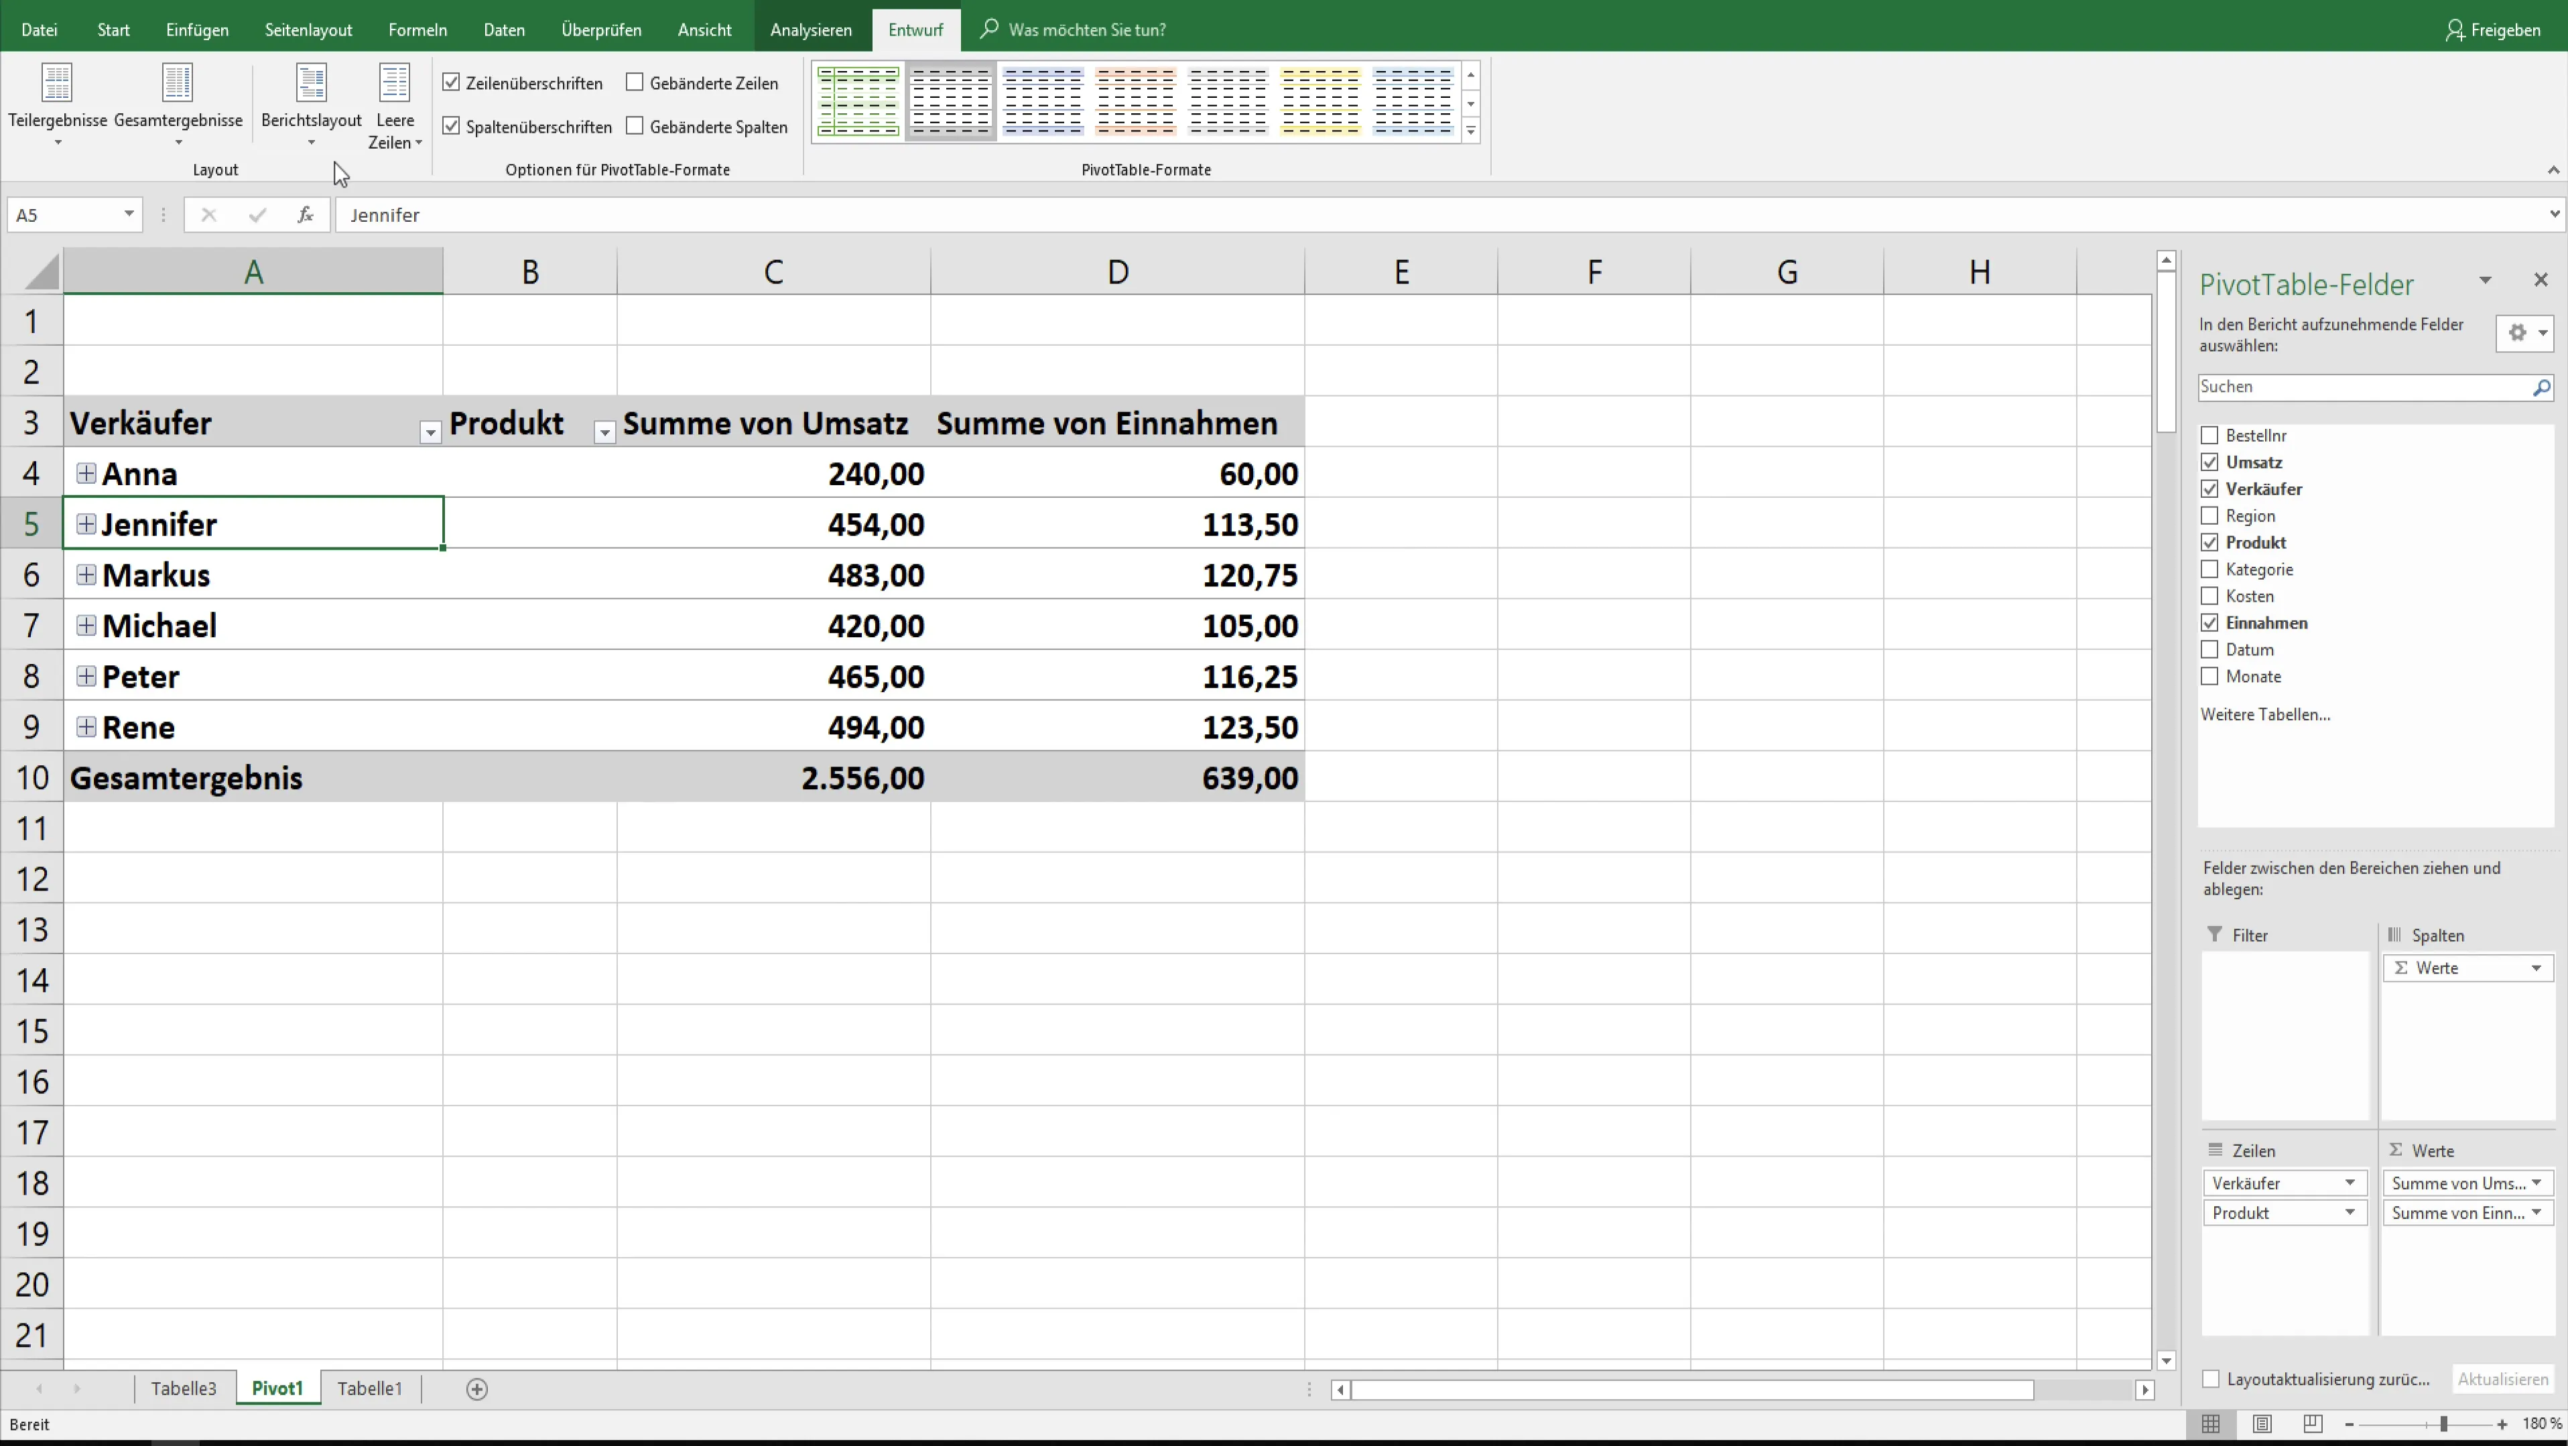Enable Gebänderte Spalten checkbox

[x=635, y=127]
